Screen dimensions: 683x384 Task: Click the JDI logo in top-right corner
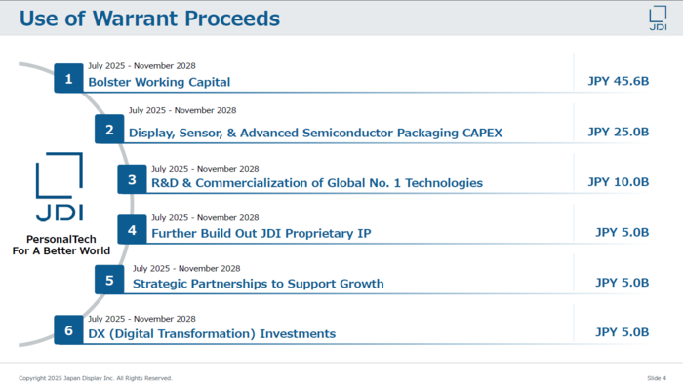coord(658,18)
